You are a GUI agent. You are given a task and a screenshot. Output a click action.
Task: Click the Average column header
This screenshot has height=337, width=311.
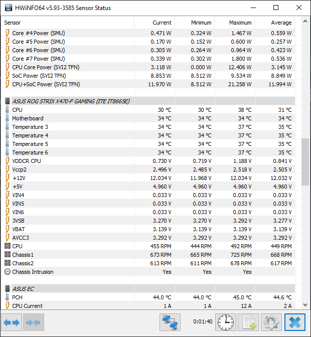tap(275, 23)
